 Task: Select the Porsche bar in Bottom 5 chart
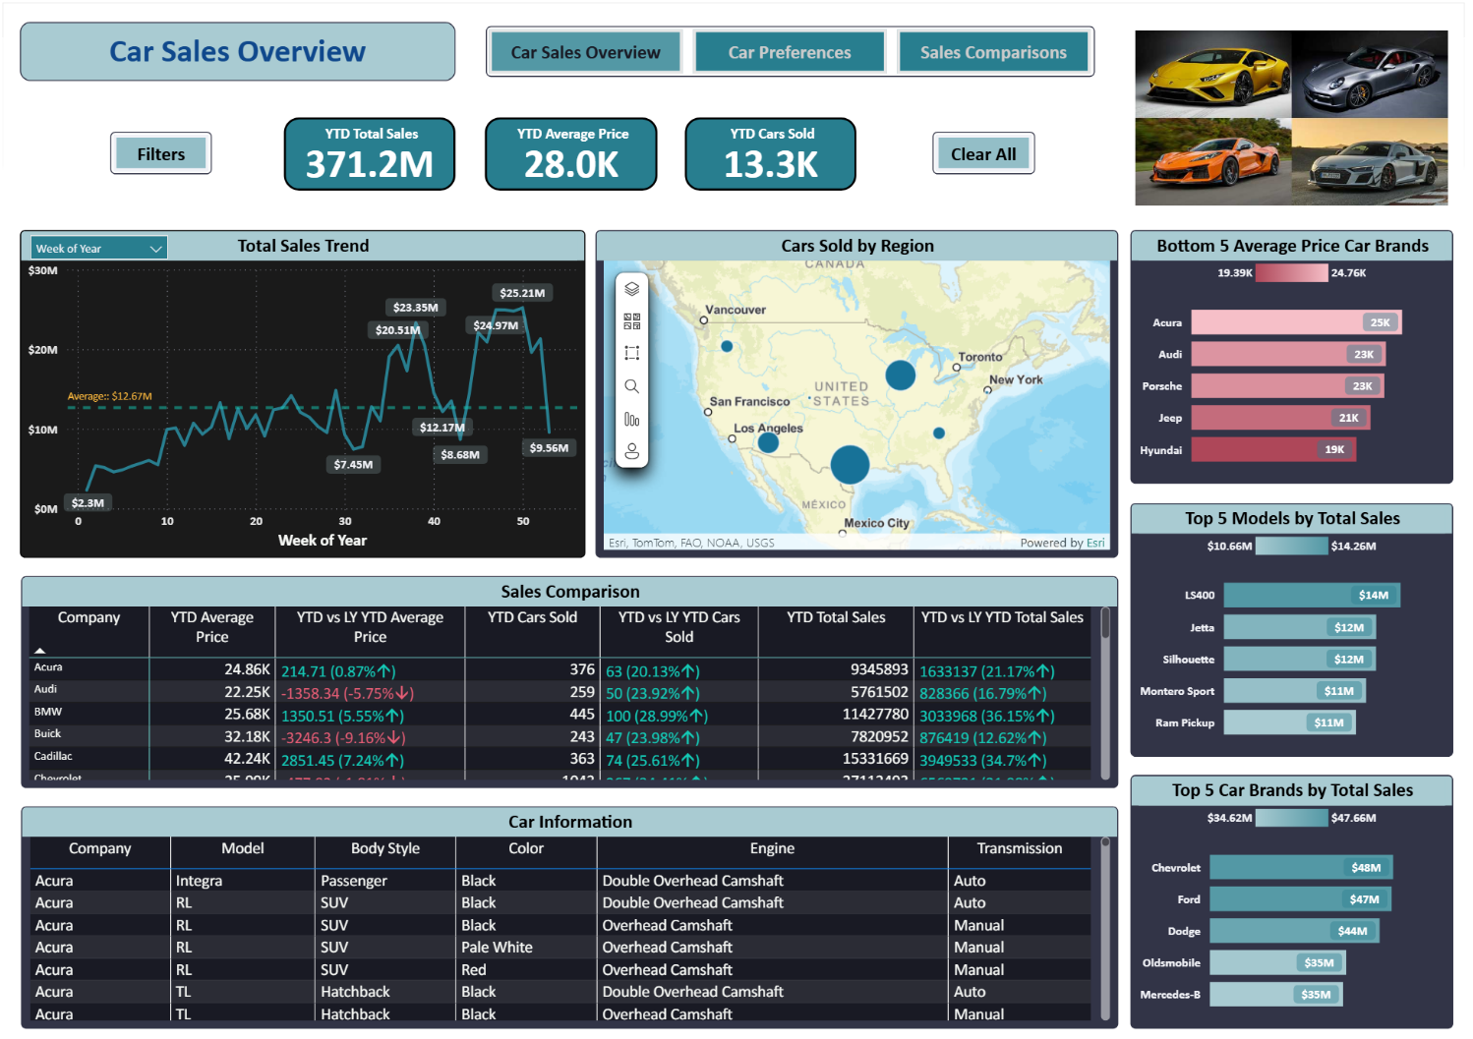point(1288,386)
